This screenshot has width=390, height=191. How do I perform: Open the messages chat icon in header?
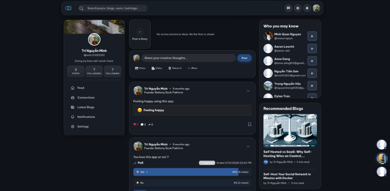(x=288, y=8)
